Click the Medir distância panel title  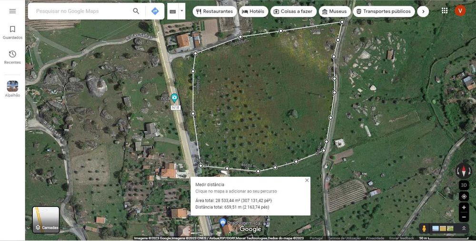point(210,184)
